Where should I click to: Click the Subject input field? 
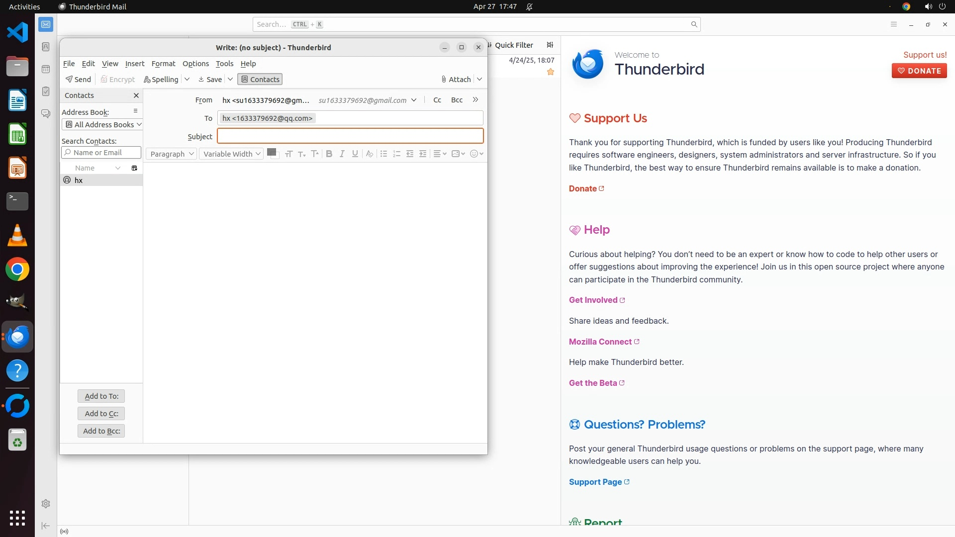350,136
